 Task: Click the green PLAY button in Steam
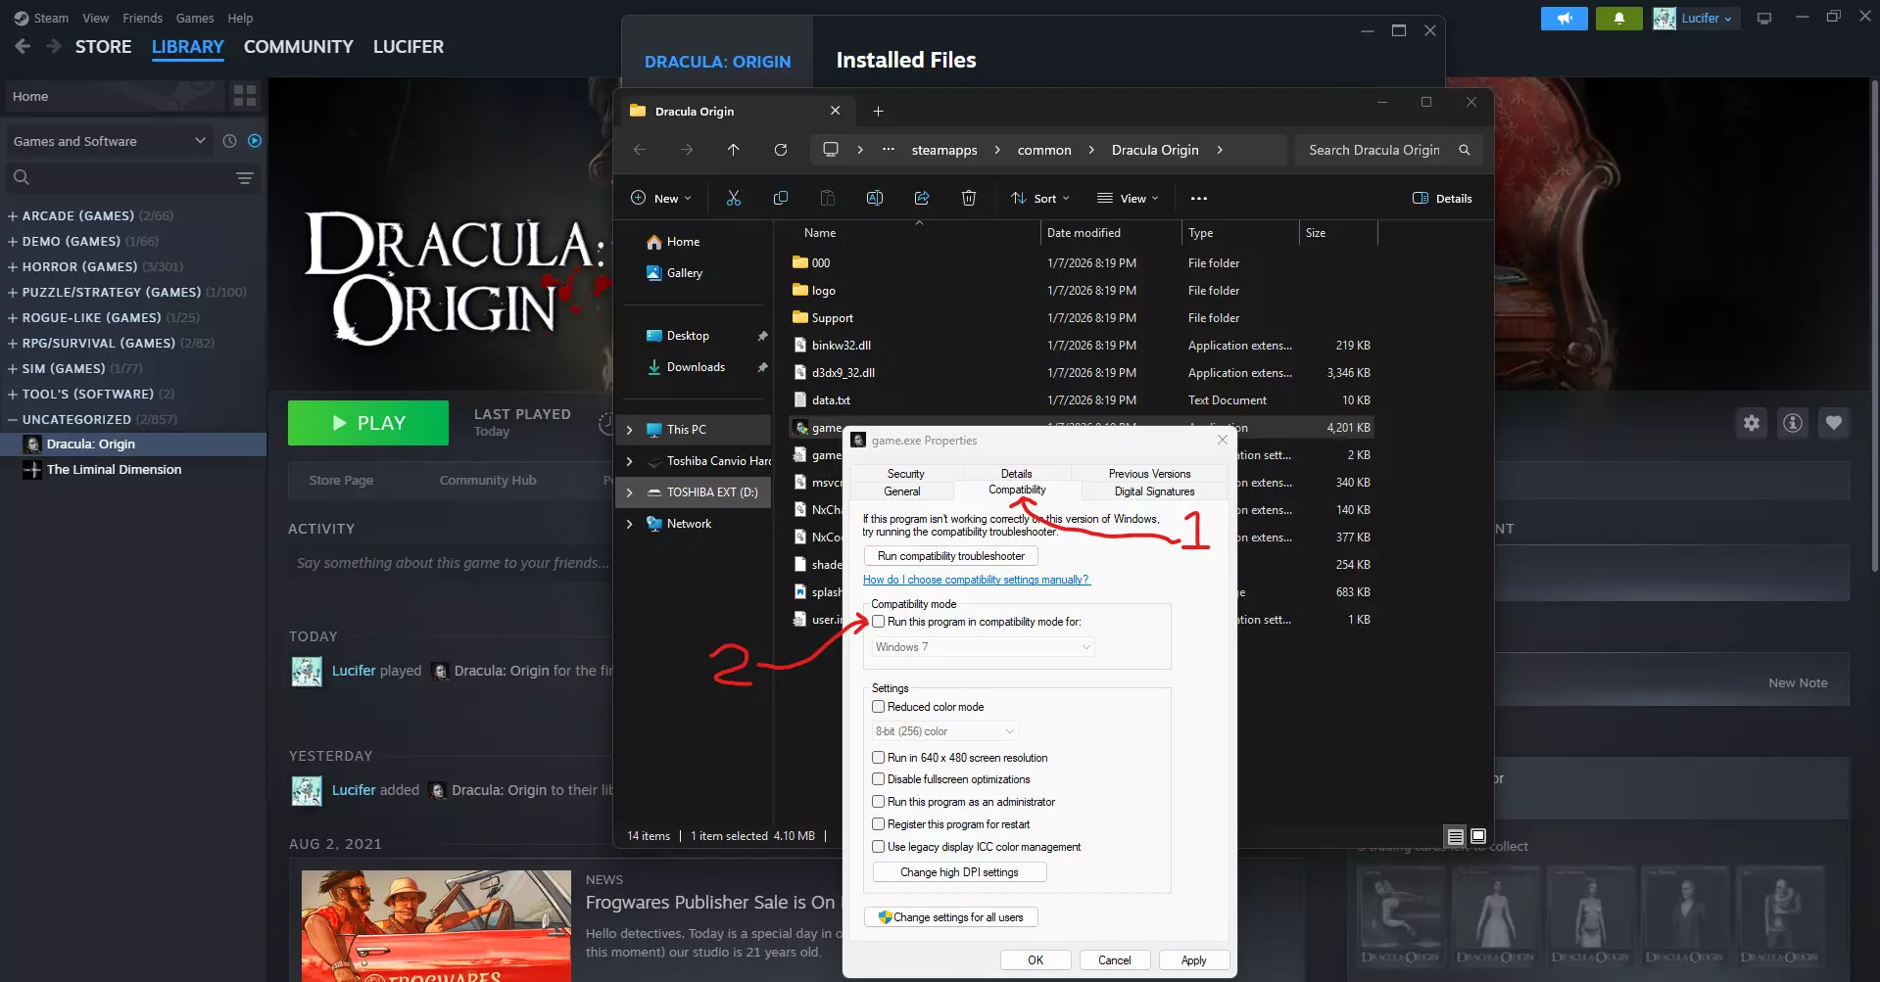[x=368, y=423]
